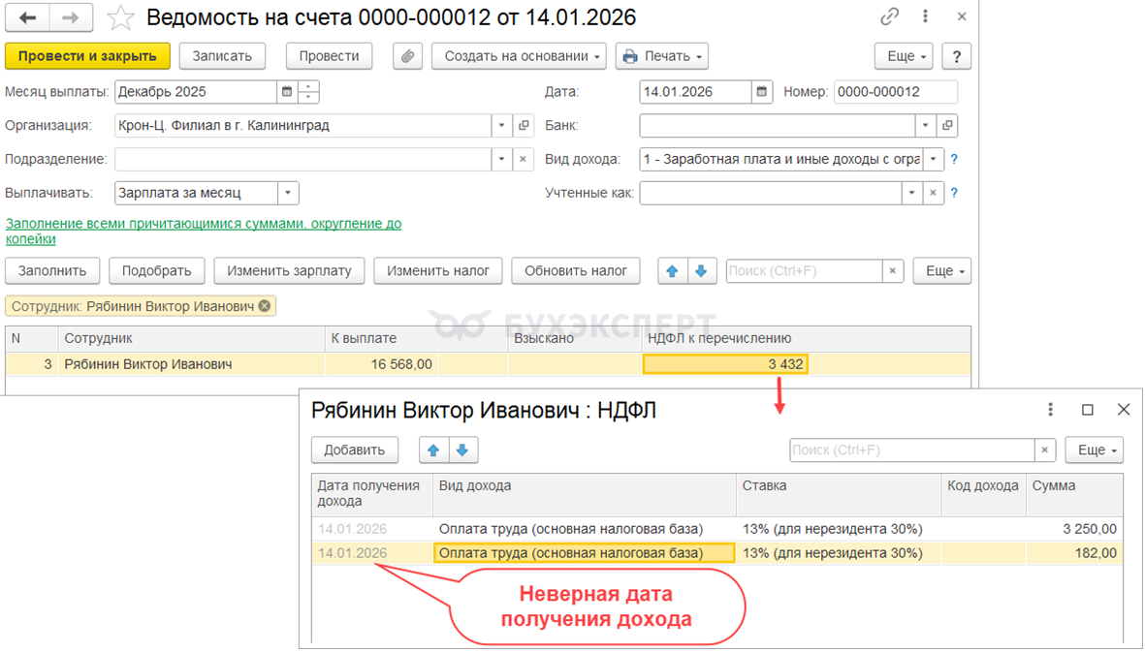Move row down in НДФЛ dialog
This screenshot has width=1145, height=652.
click(x=462, y=450)
